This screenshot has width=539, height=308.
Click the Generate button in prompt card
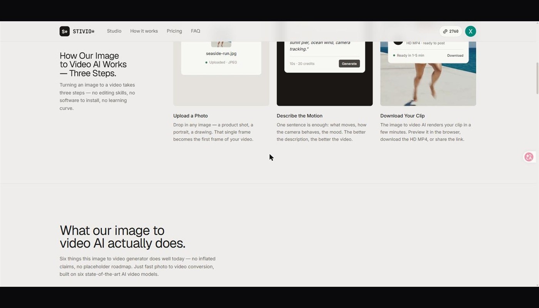tap(349, 64)
